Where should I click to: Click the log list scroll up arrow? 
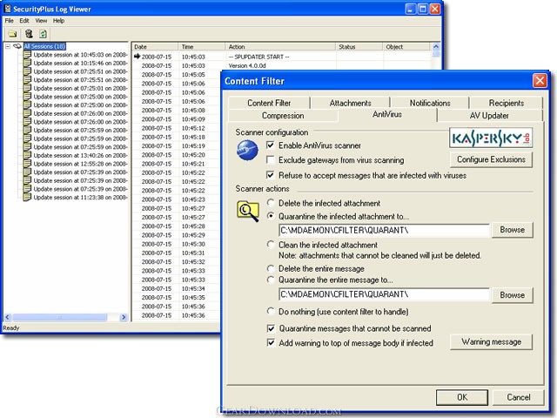point(436,46)
